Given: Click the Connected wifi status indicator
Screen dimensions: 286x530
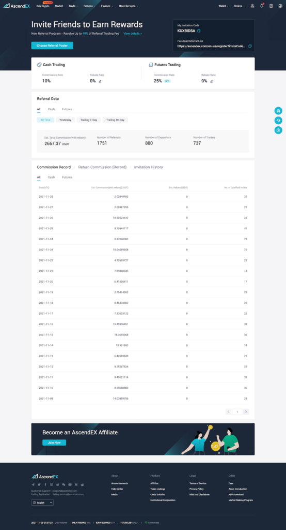Looking at the screenshot, I should tap(152, 523).
